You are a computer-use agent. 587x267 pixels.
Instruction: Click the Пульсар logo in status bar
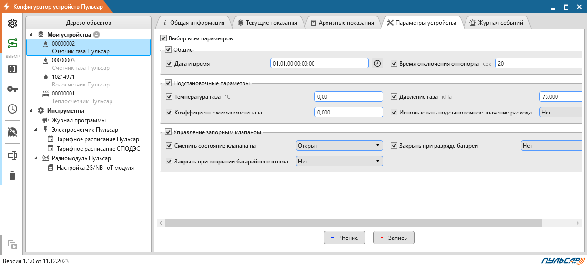tap(562, 260)
